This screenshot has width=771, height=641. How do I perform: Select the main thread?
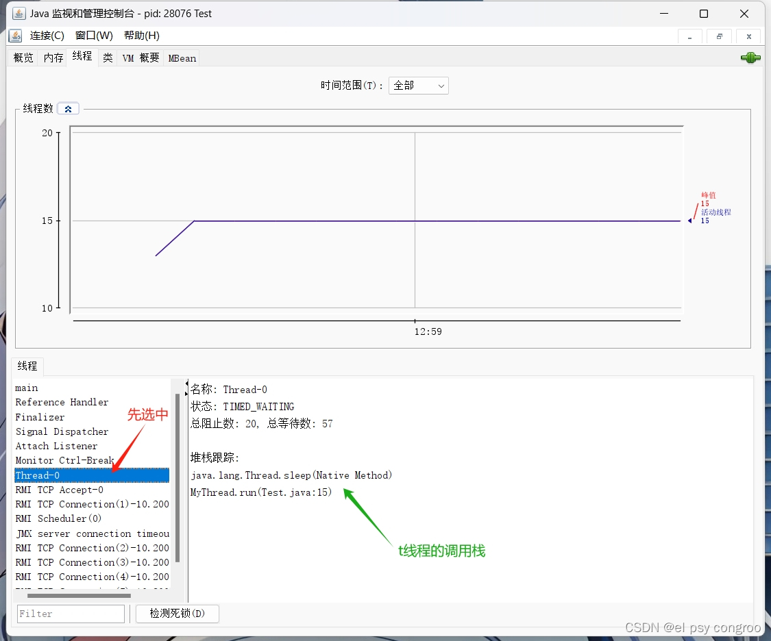click(x=92, y=388)
